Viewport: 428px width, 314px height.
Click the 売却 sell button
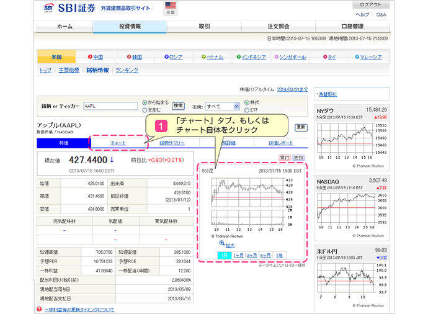coord(298,158)
